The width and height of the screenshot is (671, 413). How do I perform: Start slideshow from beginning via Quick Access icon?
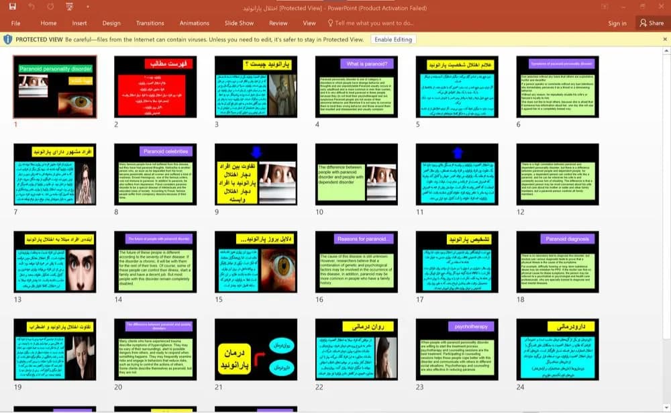click(69, 7)
